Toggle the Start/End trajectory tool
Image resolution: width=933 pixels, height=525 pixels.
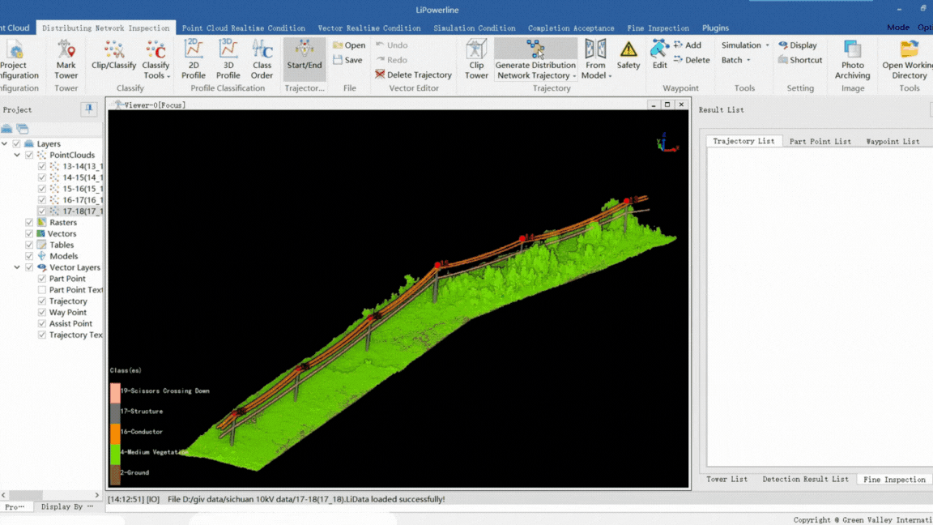(304, 59)
